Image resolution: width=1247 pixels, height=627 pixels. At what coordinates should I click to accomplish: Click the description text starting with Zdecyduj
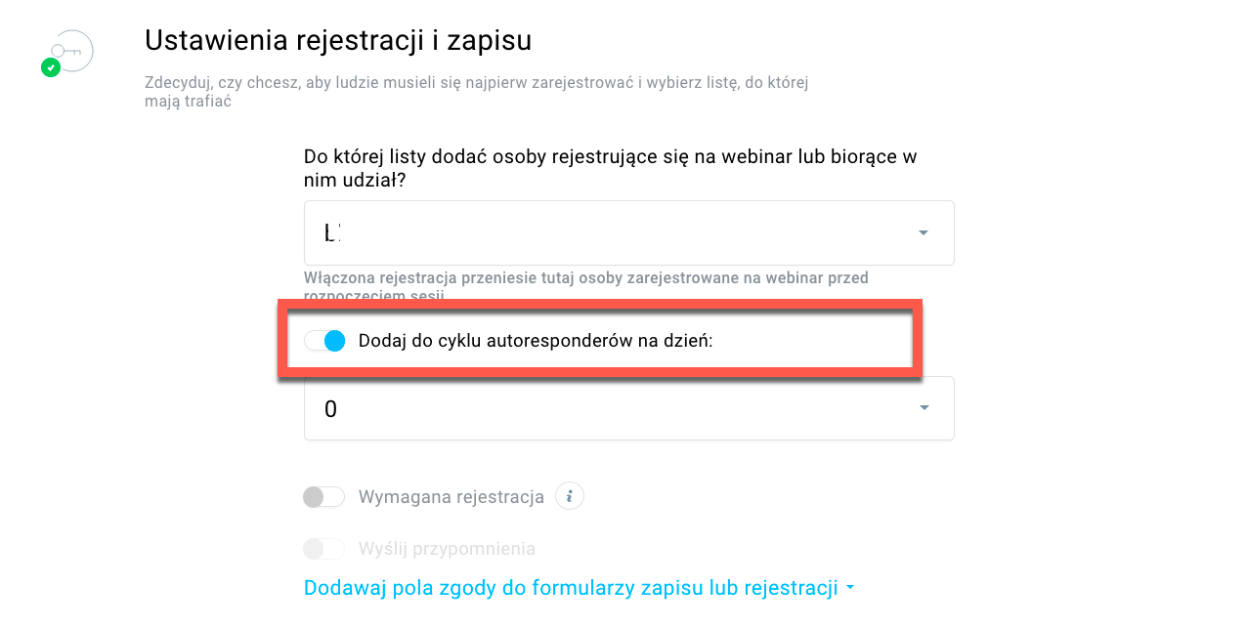coord(477,92)
